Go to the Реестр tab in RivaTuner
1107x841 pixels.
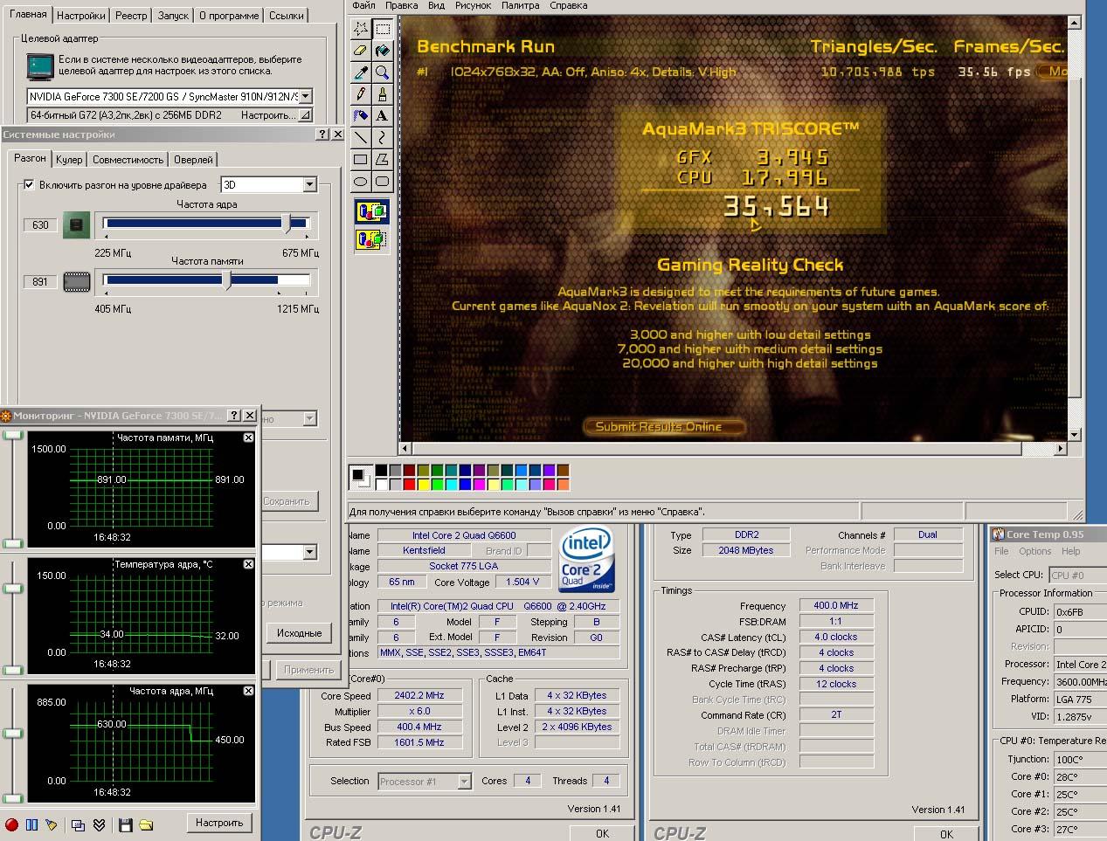131,16
